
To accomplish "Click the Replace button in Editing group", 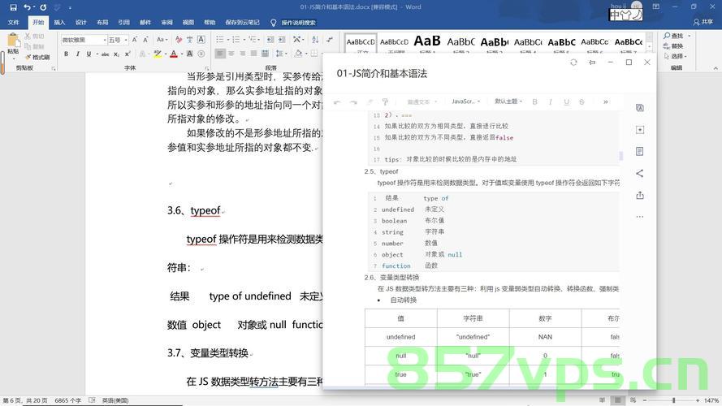I will tap(673, 46).
